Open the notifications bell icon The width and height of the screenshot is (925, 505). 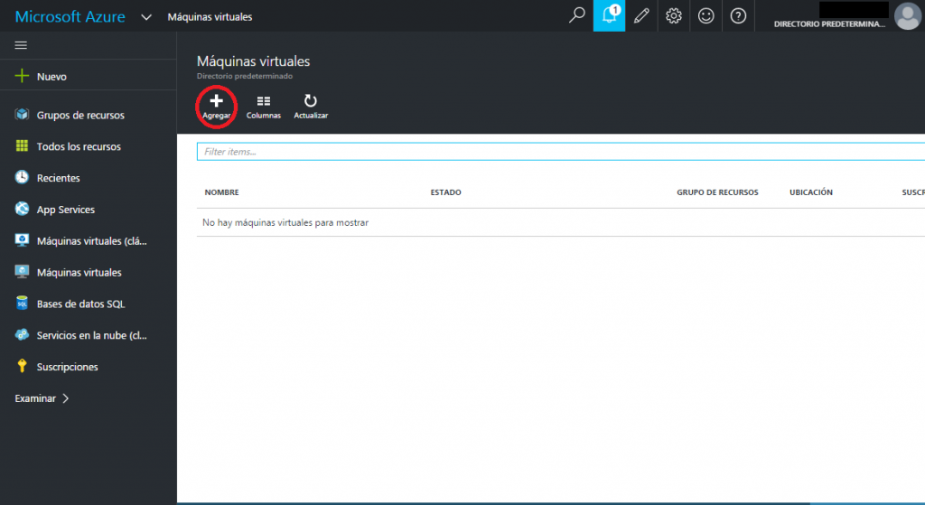[x=609, y=15]
